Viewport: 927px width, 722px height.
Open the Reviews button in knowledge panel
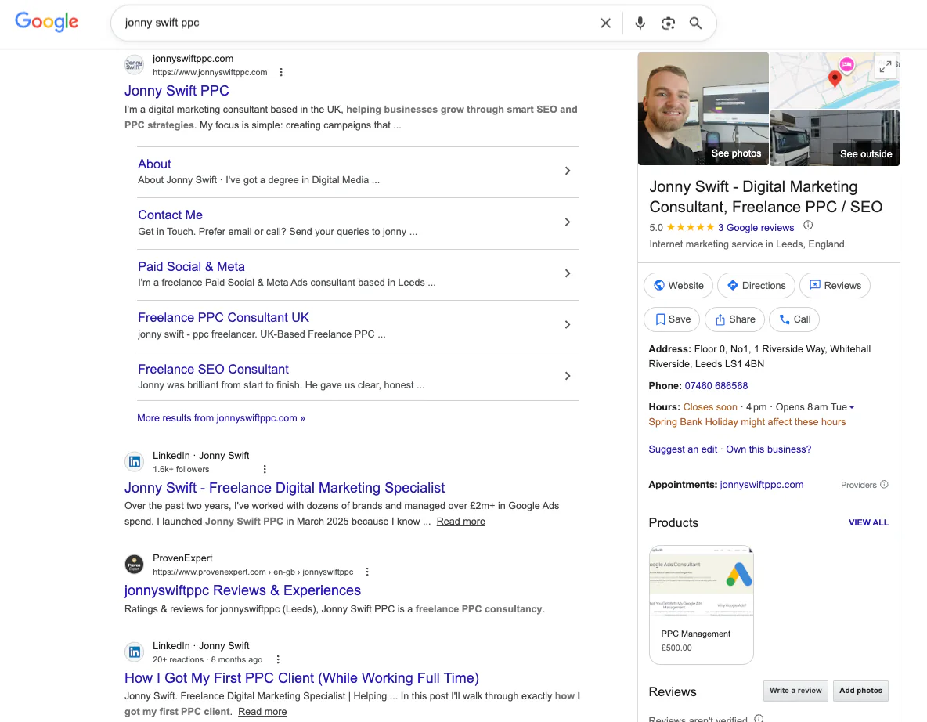[x=835, y=286]
